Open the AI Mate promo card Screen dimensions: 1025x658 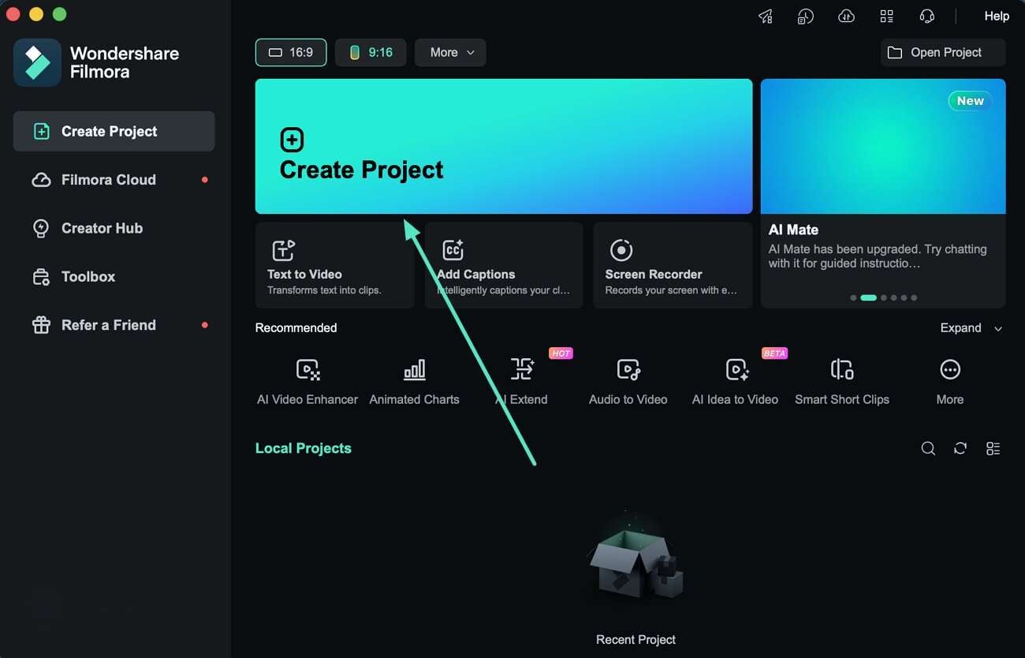883,193
